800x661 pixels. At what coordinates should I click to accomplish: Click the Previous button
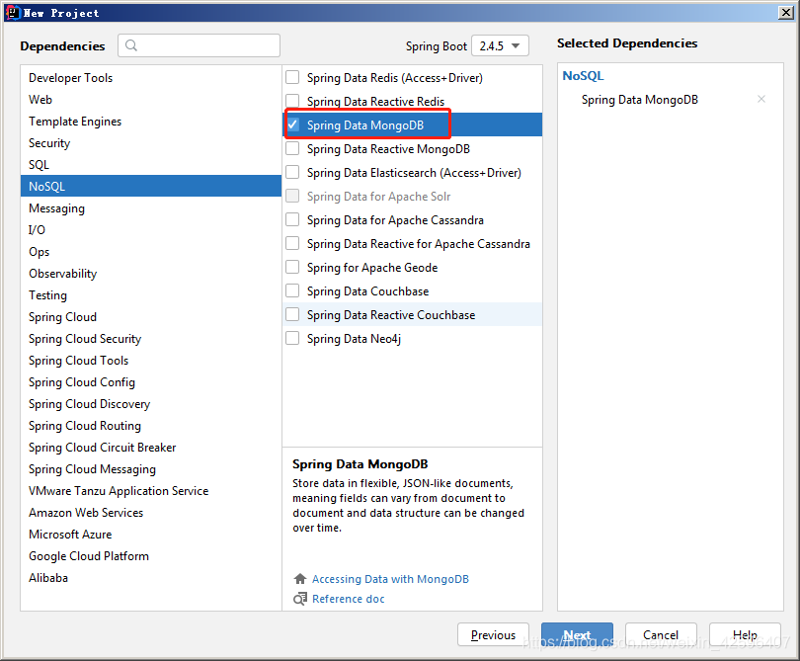tap(493, 634)
